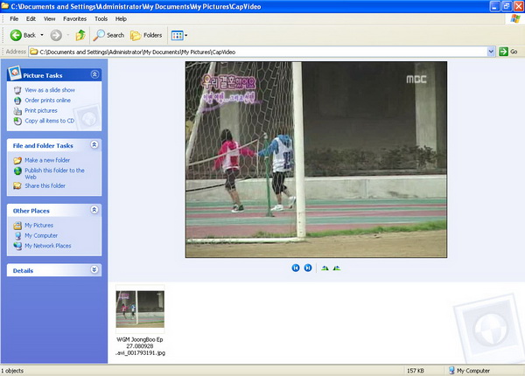Open the Edit menu

31,18
